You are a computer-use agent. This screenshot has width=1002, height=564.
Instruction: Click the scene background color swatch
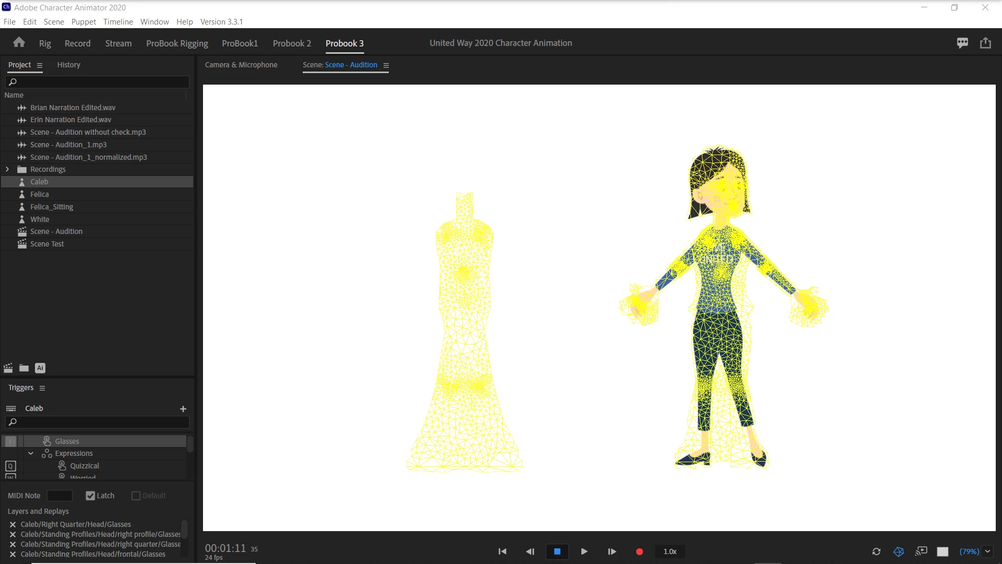point(943,551)
